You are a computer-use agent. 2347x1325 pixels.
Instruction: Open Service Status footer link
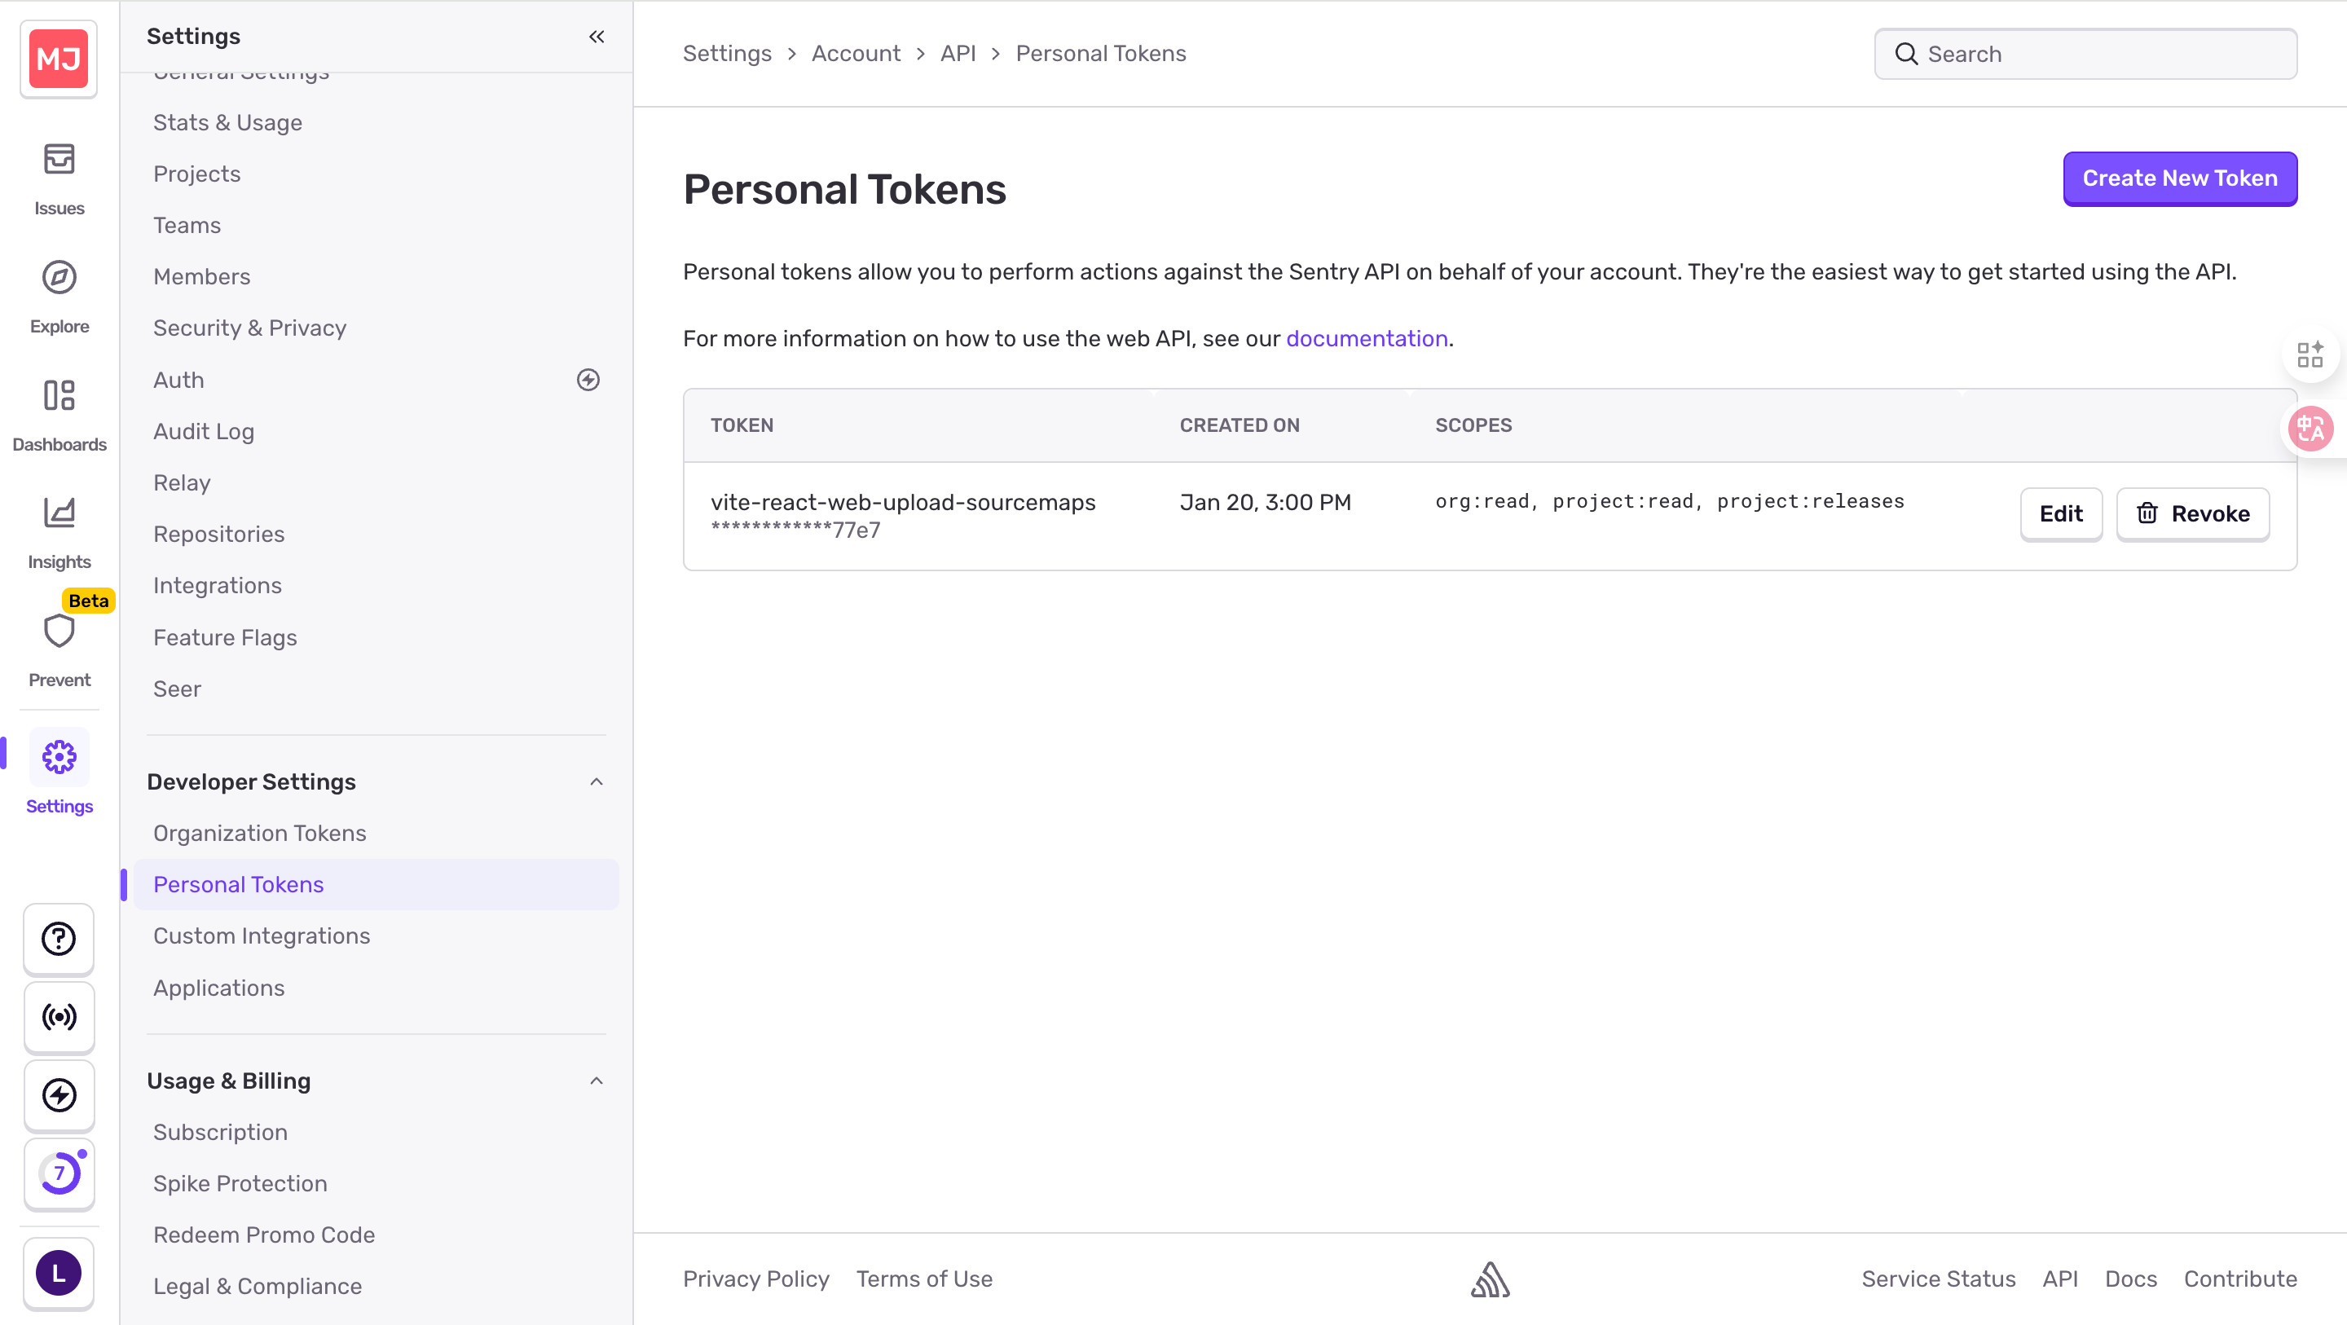(x=1939, y=1279)
